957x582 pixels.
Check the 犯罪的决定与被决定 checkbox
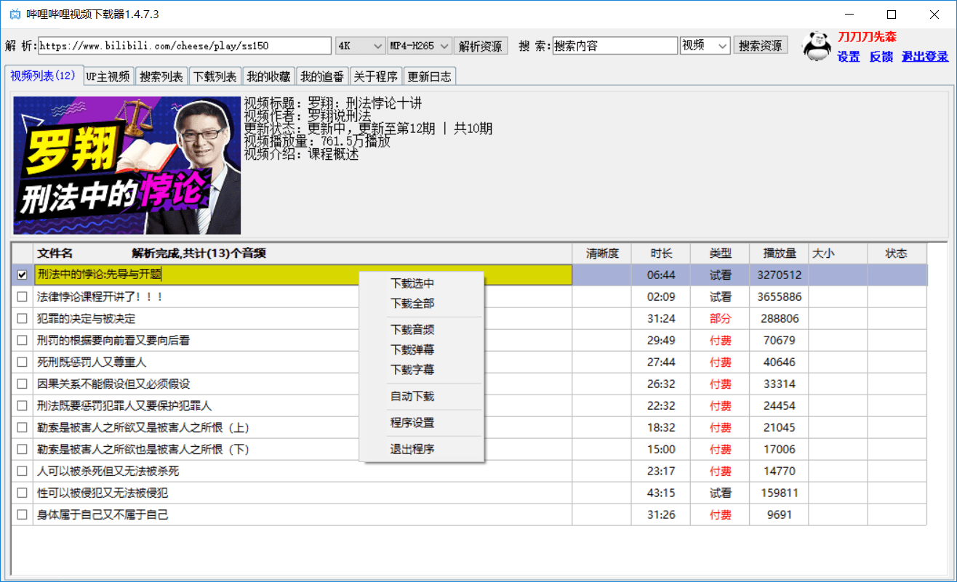pyautogui.click(x=21, y=318)
